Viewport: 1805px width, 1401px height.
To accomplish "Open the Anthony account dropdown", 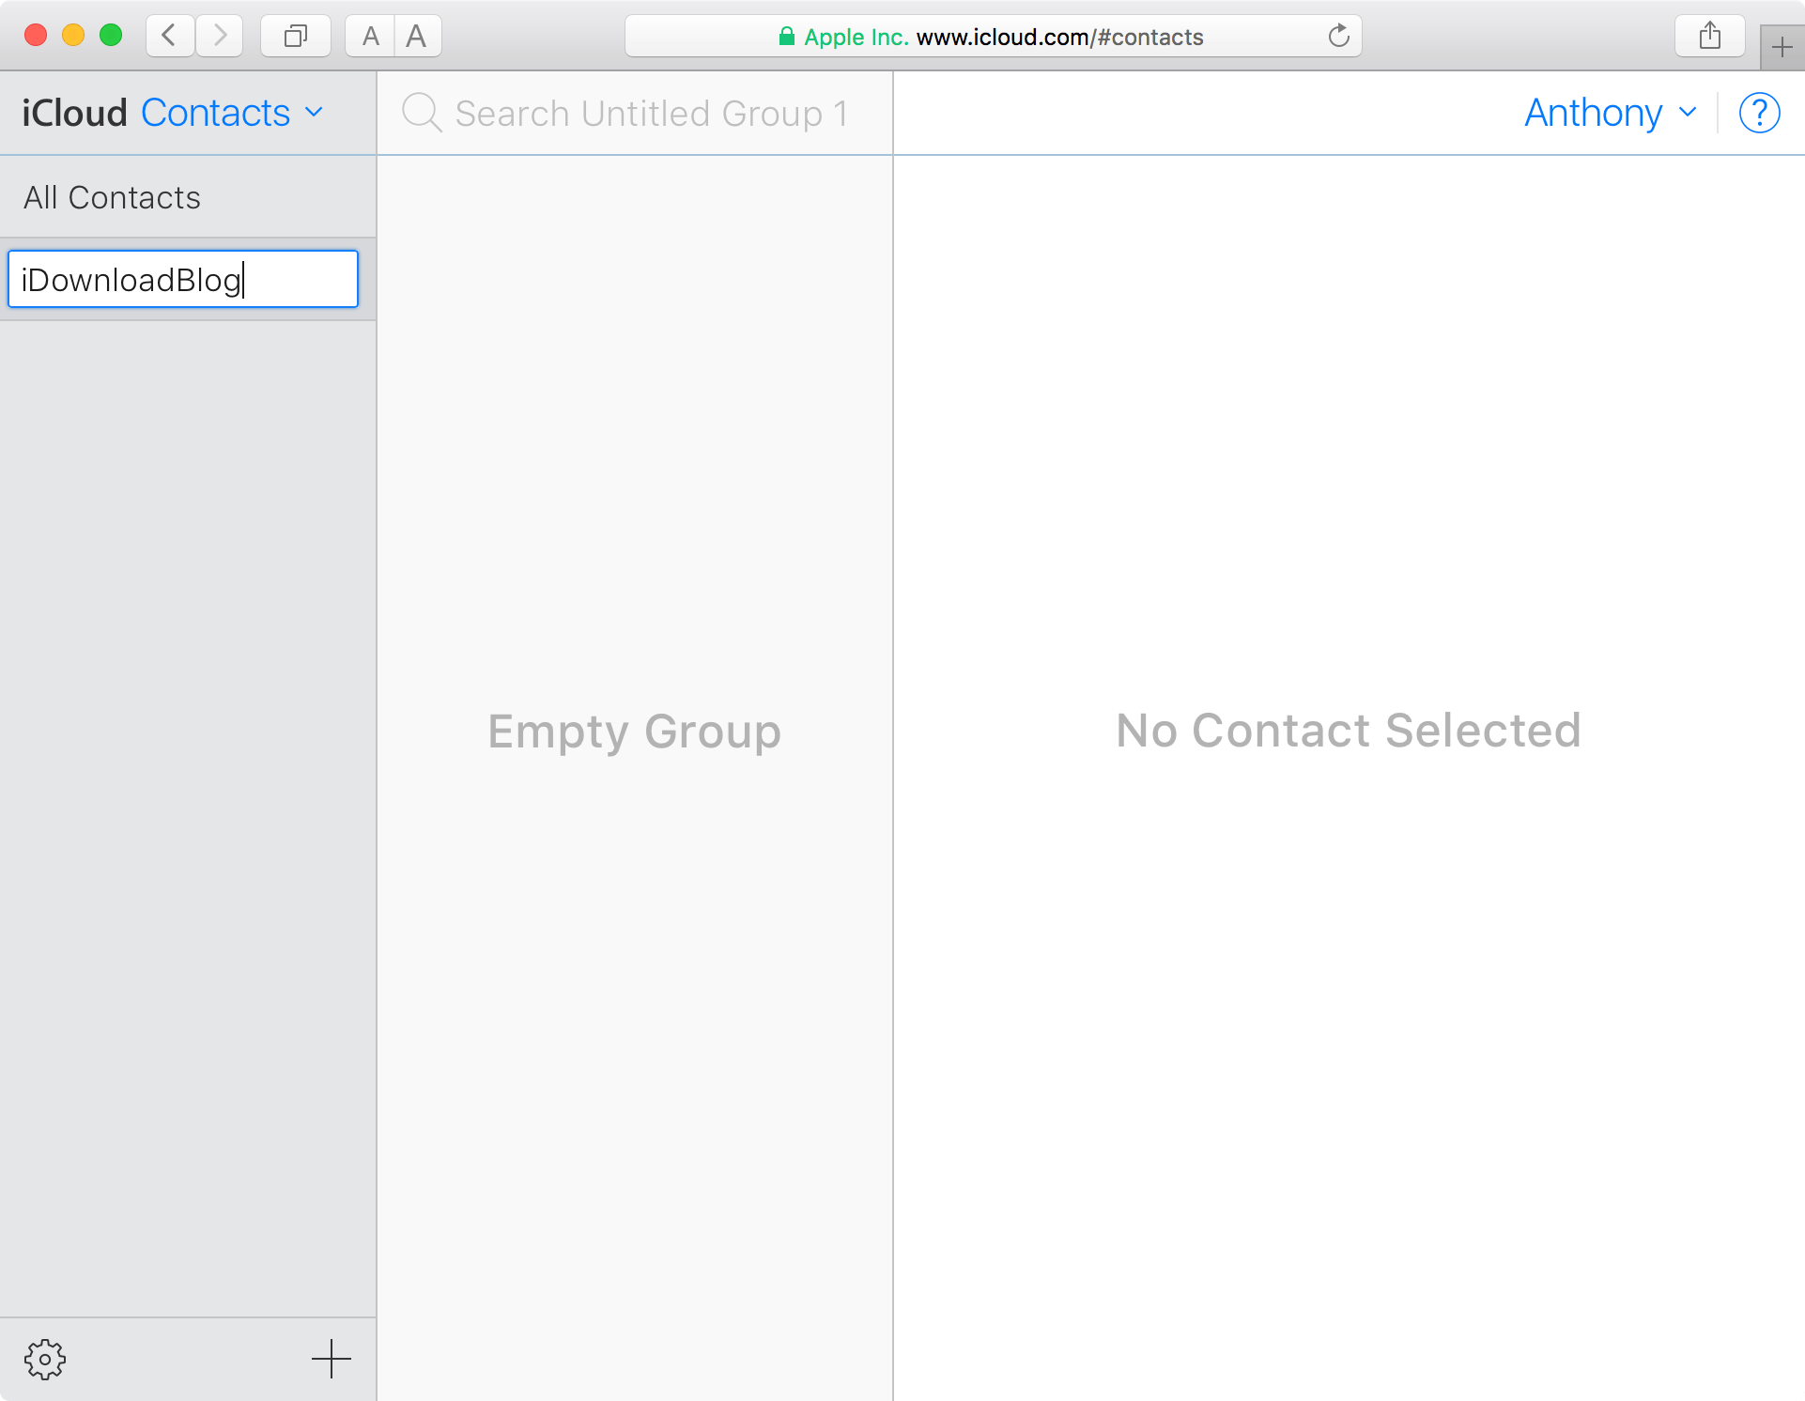I will [x=1609, y=113].
